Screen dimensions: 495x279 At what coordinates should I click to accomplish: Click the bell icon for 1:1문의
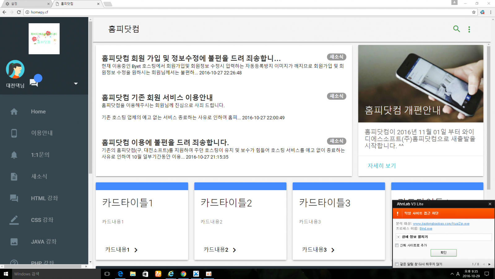coord(14,155)
